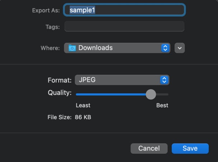218x162 pixels.
Task: Click the Where popup's blue up-down arrows
Action: point(165,48)
